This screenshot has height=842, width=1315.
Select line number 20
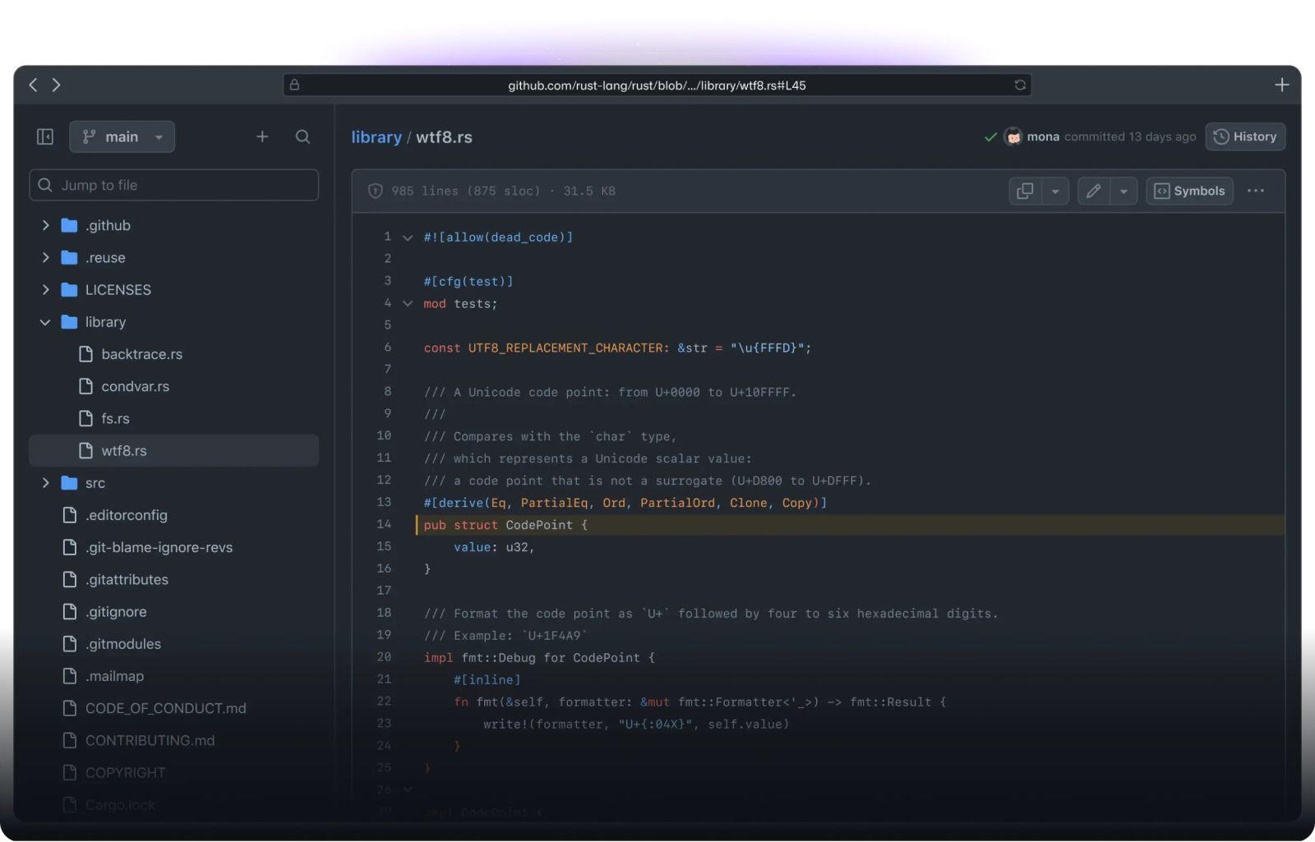point(384,657)
